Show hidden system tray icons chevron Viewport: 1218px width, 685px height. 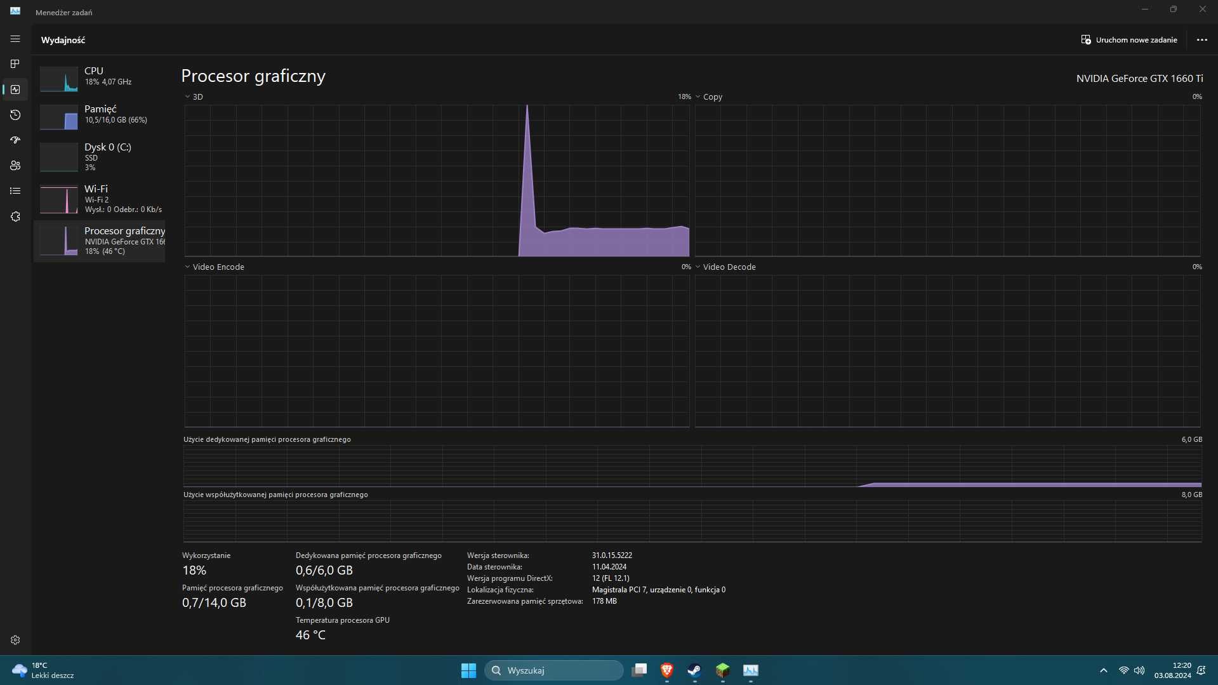[x=1103, y=670]
